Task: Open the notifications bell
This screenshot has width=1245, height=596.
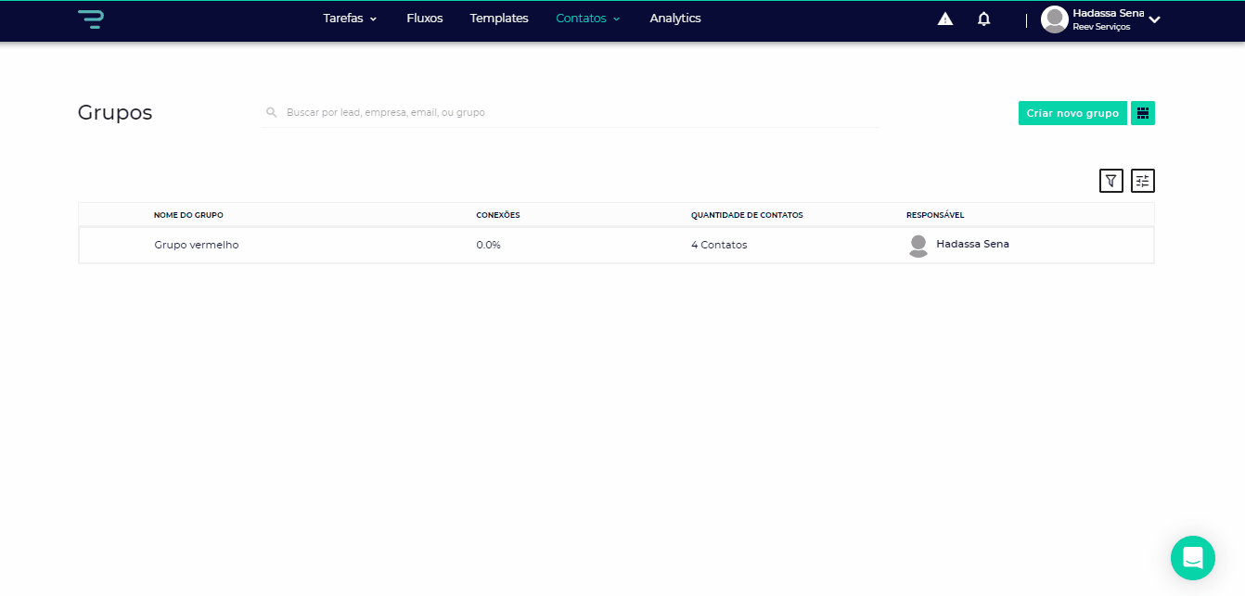Action: pos(983,19)
